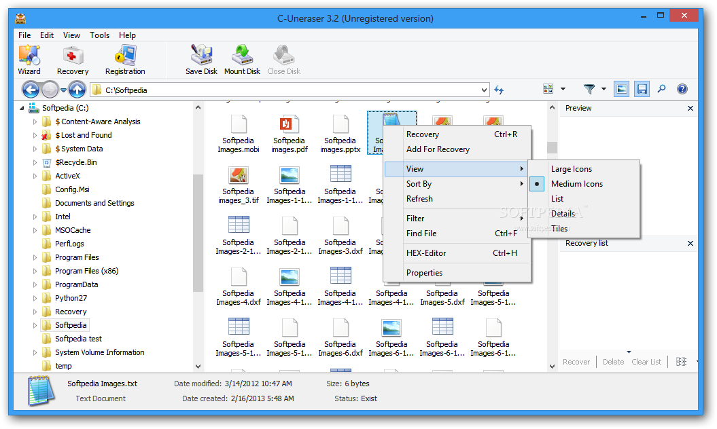The image size is (717, 429).
Task: Open the path combo box dropdown
Action: (x=484, y=90)
